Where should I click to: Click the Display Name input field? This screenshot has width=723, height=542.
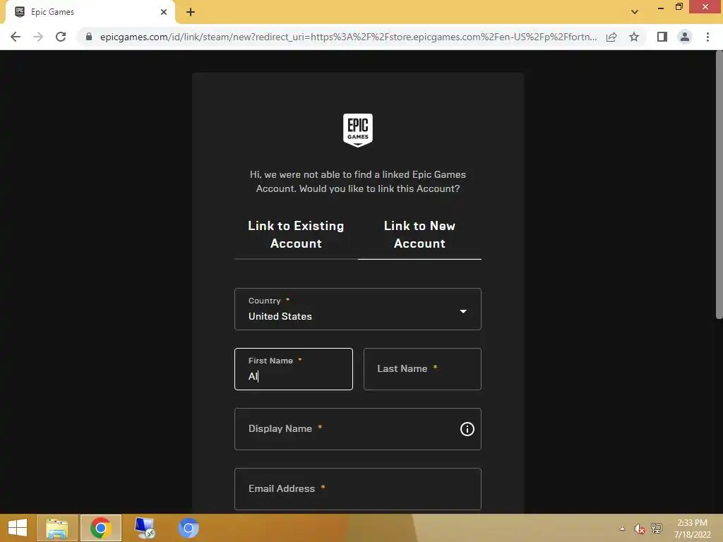358,429
